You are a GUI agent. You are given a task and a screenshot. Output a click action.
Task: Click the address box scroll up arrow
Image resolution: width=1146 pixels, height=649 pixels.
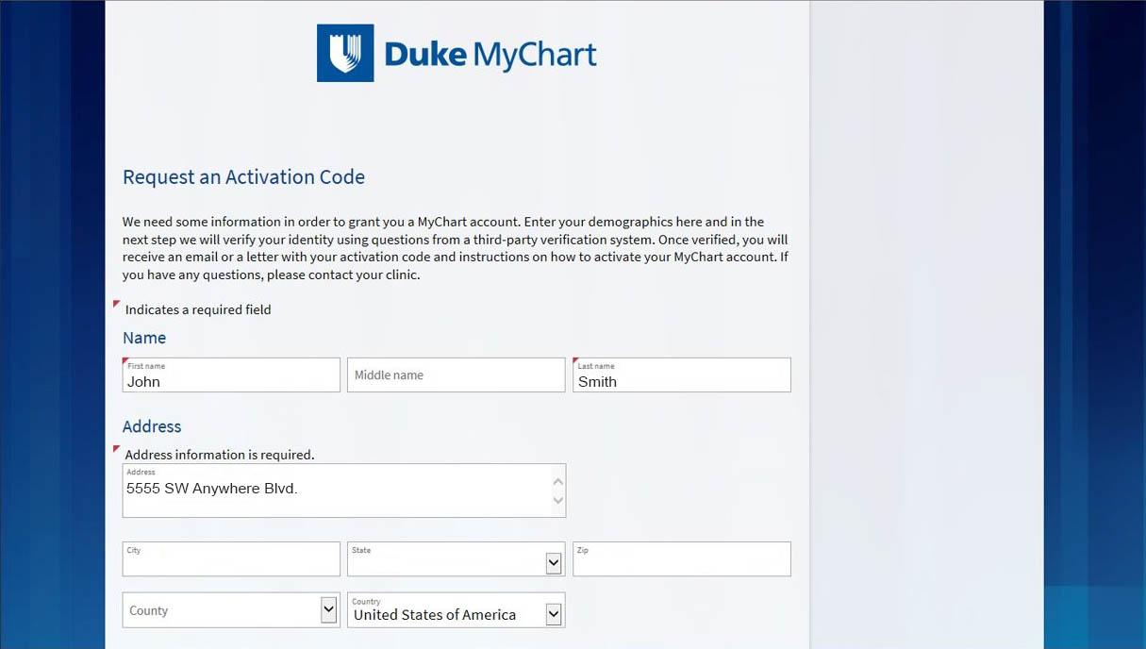click(x=557, y=481)
